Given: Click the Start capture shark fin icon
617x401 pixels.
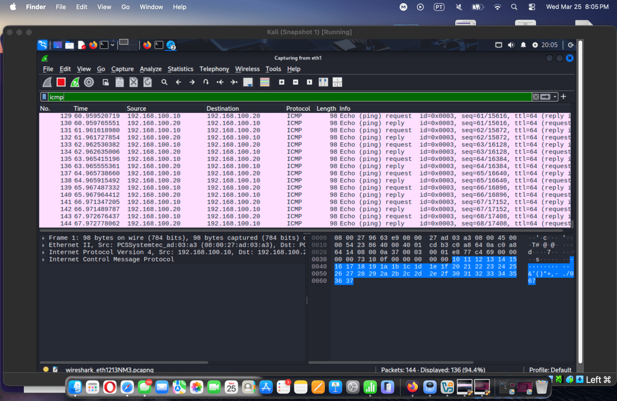Looking at the screenshot, I should (x=47, y=82).
